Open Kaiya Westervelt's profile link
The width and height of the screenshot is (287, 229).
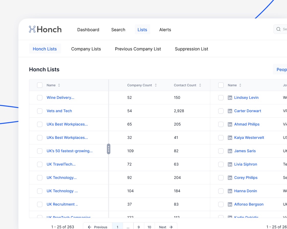[x=249, y=138]
